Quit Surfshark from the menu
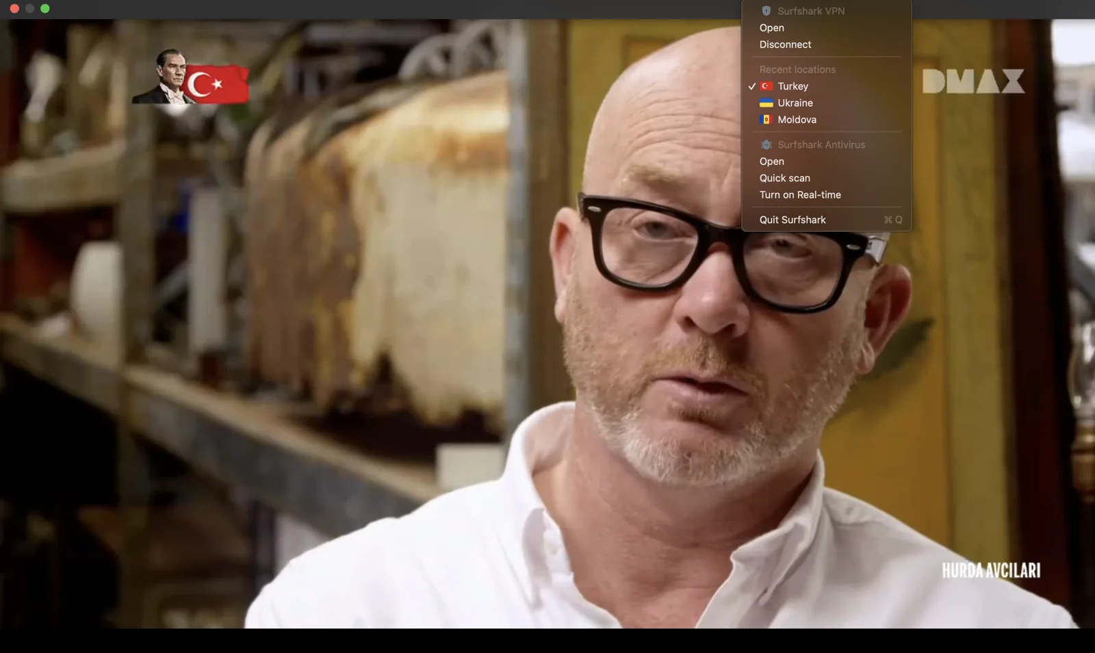Image resolution: width=1095 pixels, height=653 pixels. [x=792, y=219]
